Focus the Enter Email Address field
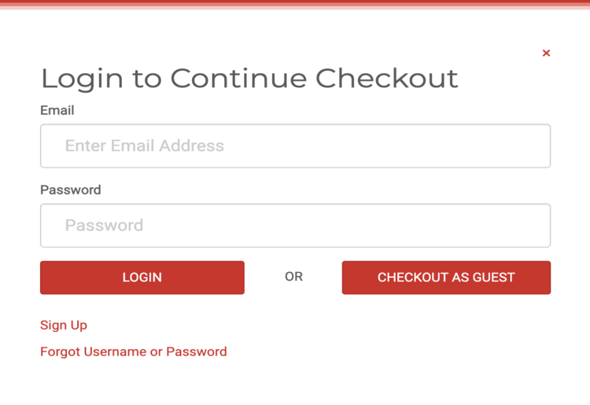Image resolution: width=590 pixels, height=405 pixels. 295,146
